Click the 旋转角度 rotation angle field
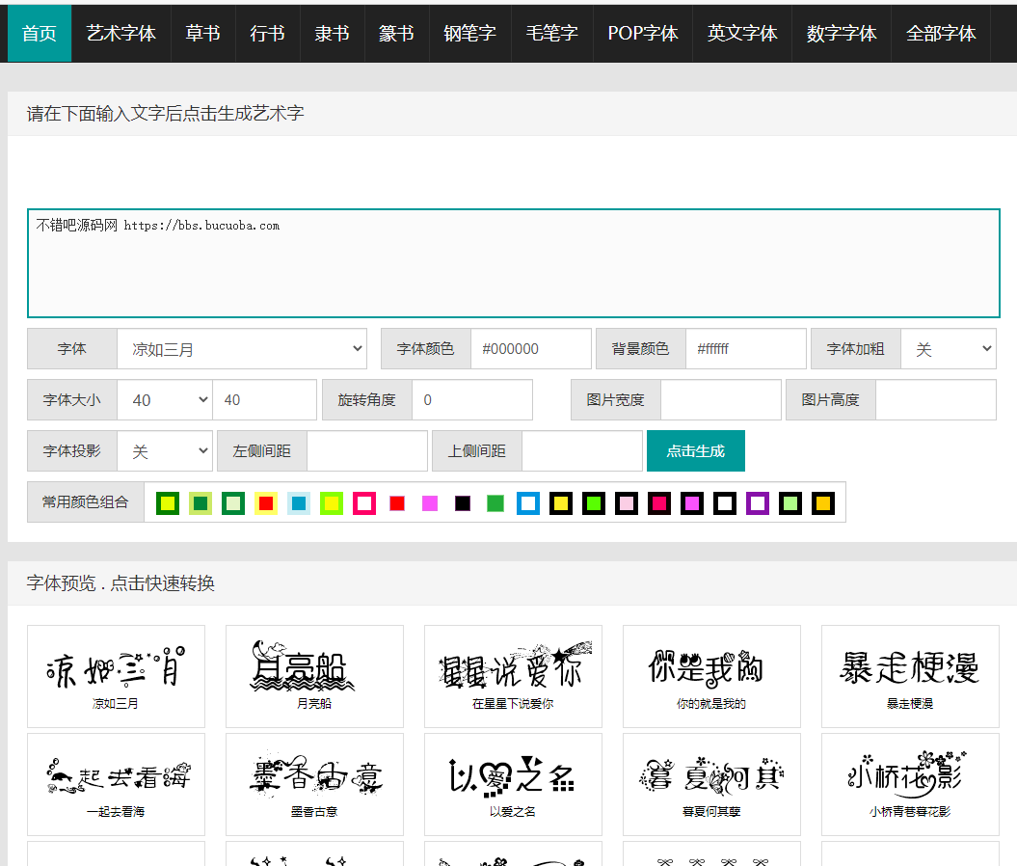 pyautogui.click(x=472, y=399)
